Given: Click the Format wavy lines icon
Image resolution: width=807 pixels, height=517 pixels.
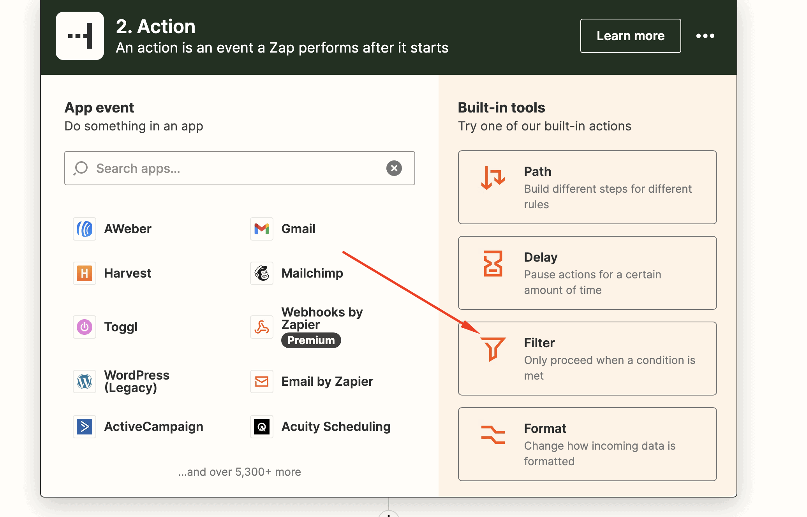Looking at the screenshot, I should click(493, 435).
